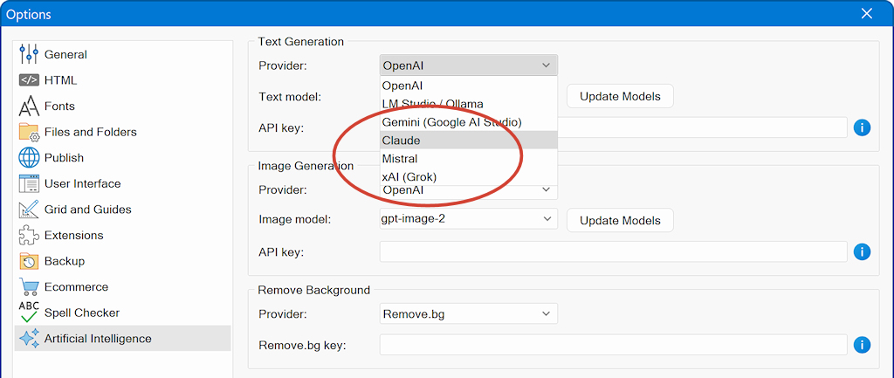The image size is (894, 378).
Task: Select the Ecommerce category label
Action: (x=77, y=287)
